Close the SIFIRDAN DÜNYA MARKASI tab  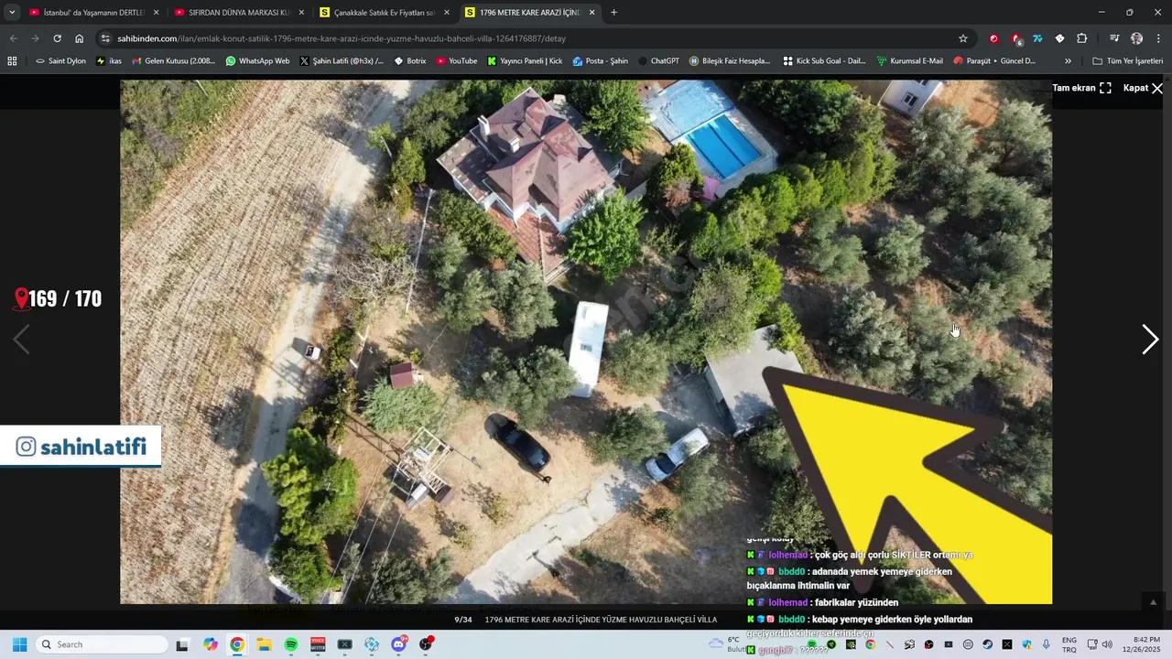301,13
